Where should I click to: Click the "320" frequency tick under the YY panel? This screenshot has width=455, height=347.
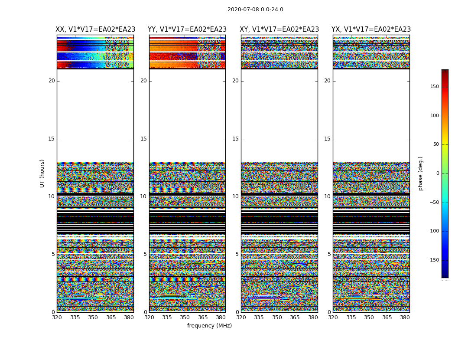pos(149,318)
